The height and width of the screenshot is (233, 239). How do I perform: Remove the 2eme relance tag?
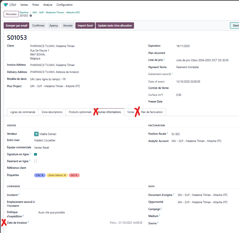65,175
